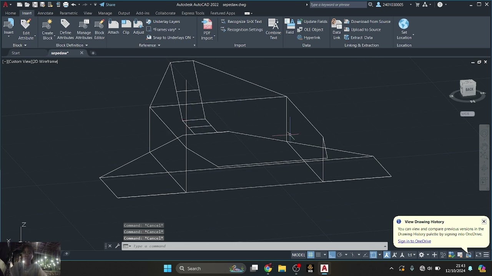Open the Parametric ribbon tab
Screen dimensions: 492x276
[68, 13]
